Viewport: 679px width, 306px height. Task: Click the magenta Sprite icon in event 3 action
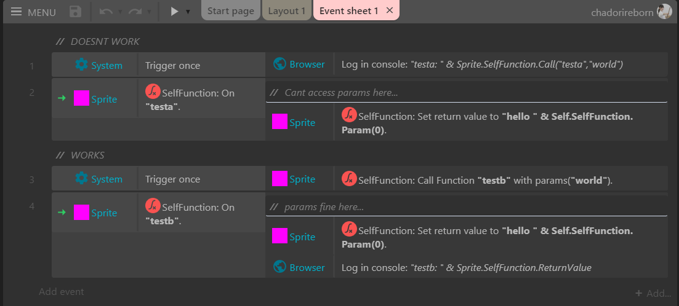coord(279,179)
